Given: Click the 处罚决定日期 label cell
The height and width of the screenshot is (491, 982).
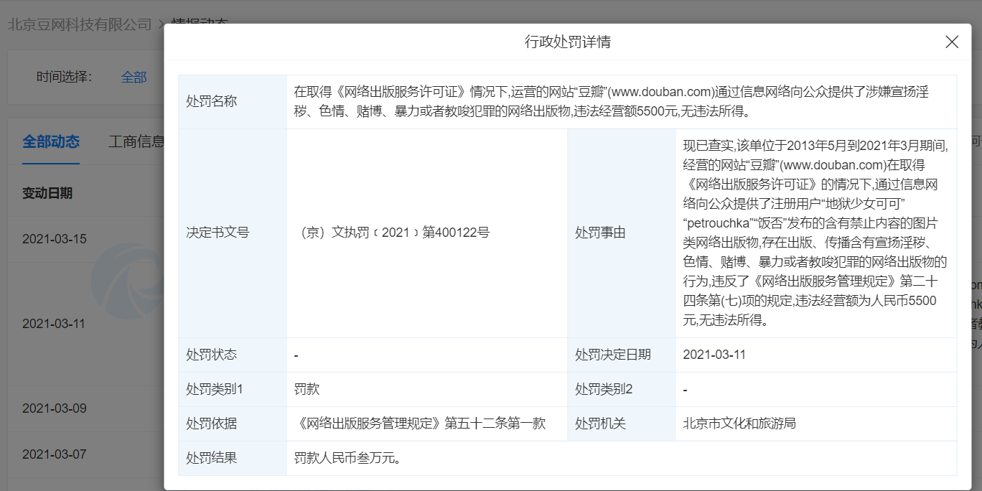Looking at the screenshot, I should (x=622, y=355).
